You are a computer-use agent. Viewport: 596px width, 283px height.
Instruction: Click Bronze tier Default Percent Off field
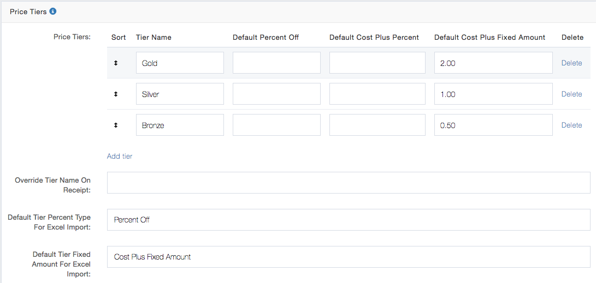click(276, 125)
